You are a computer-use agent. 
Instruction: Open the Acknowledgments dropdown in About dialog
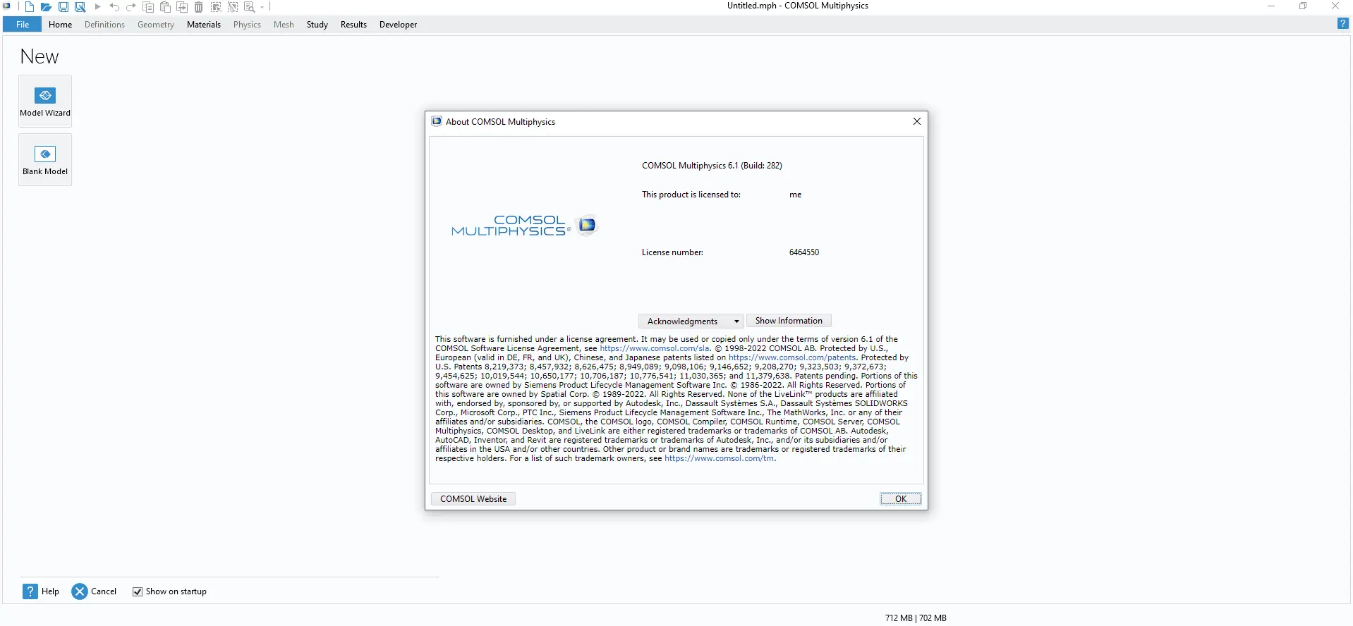(x=691, y=321)
